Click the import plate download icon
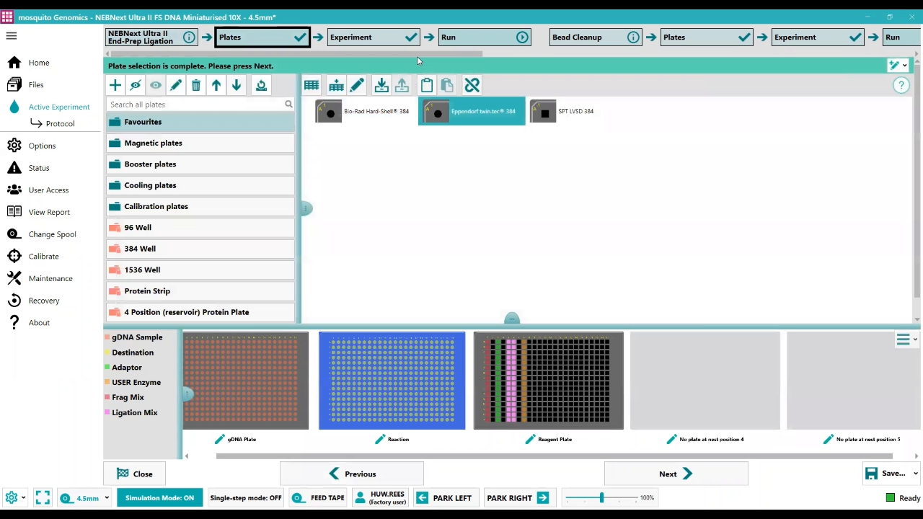The height and width of the screenshot is (519, 923). 381,86
